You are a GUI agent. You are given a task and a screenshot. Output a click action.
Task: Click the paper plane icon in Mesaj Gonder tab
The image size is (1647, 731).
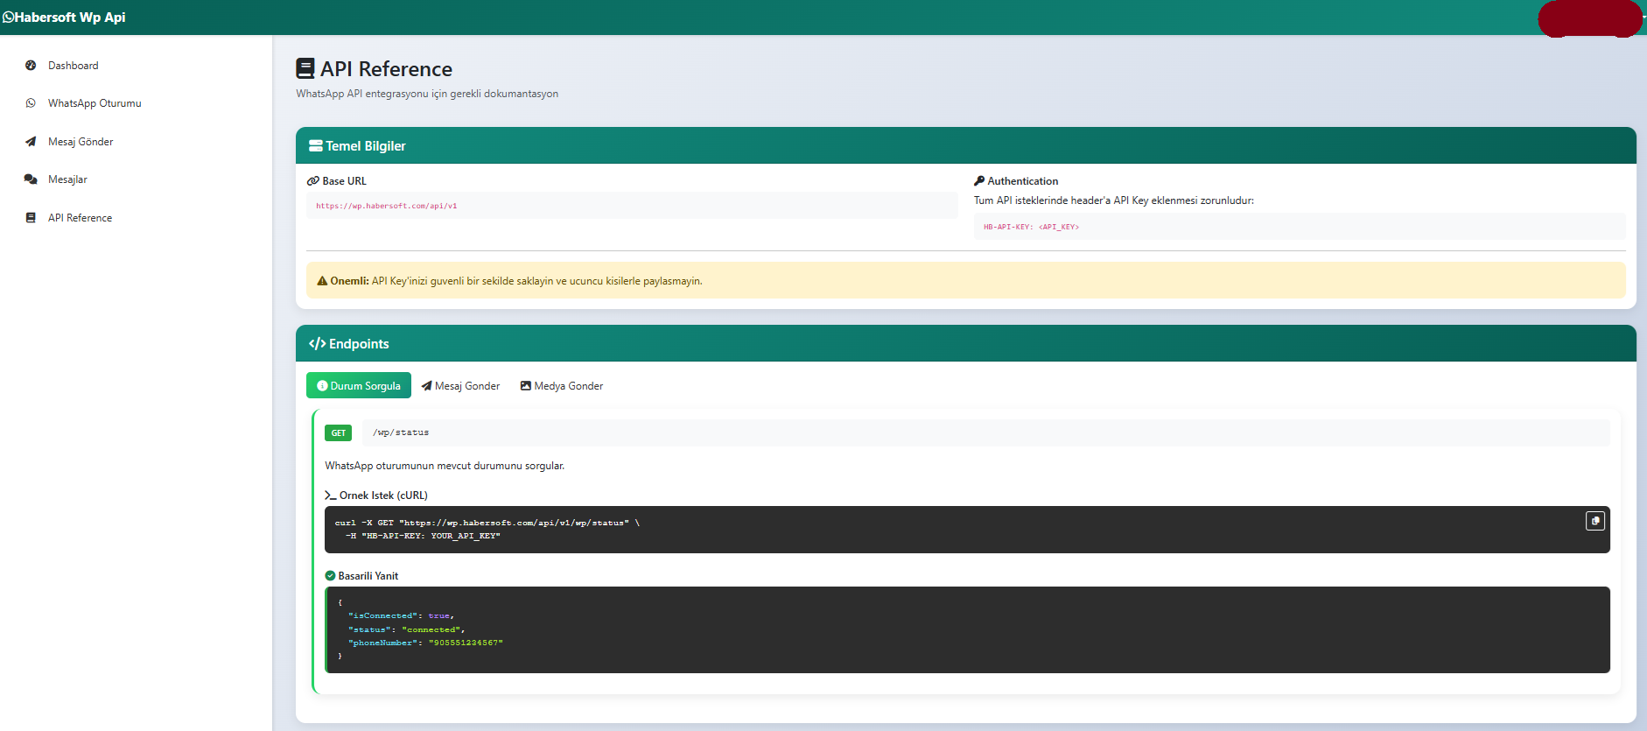[427, 386]
